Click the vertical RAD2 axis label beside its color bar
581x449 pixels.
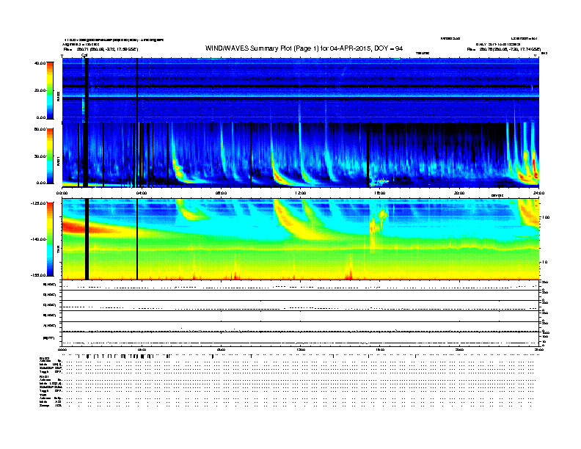[x=58, y=96]
